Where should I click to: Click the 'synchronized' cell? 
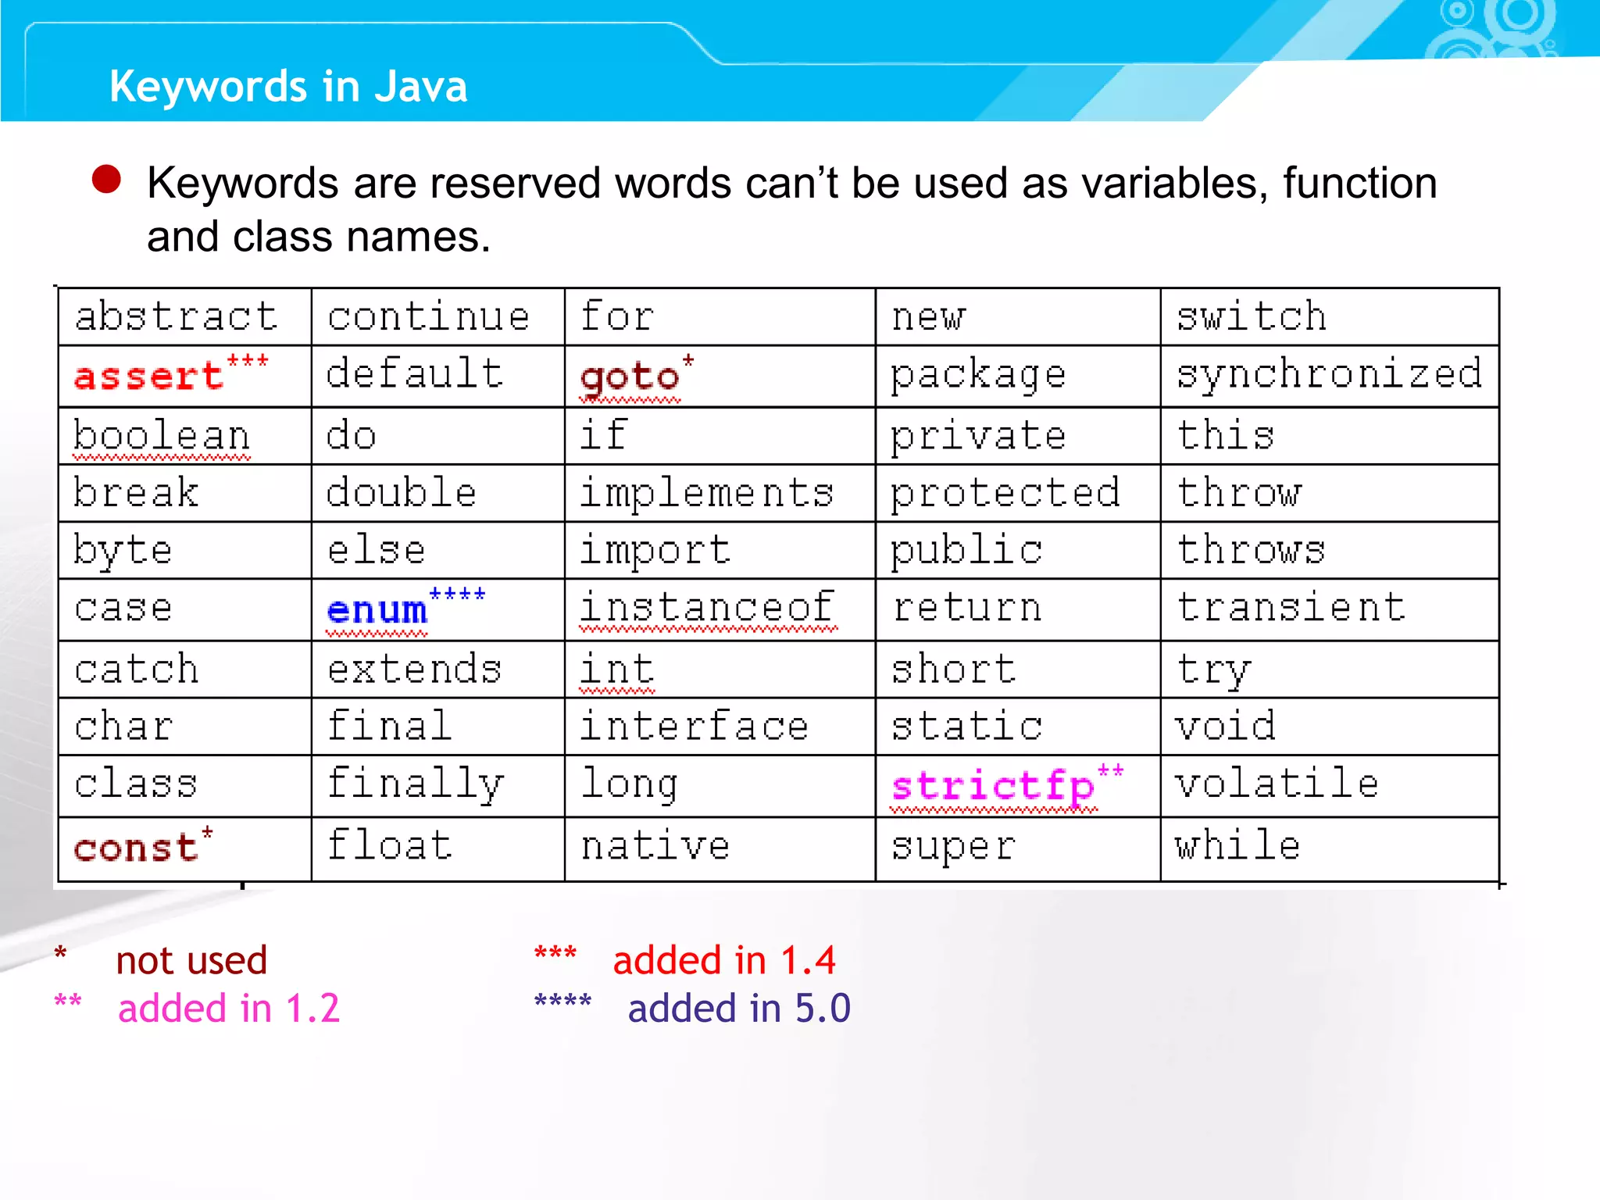coord(1330,376)
